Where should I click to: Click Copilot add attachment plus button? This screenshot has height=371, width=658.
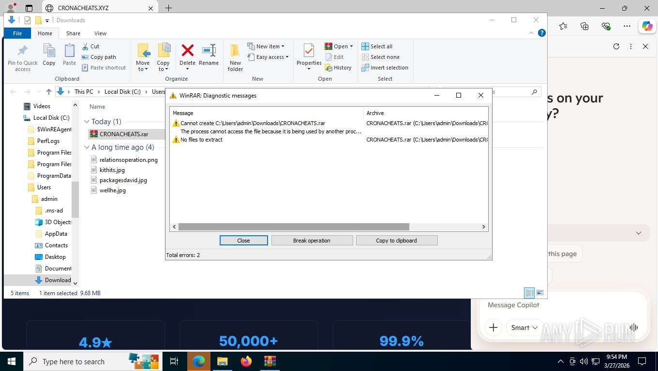pyautogui.click(x=493, y=328)
